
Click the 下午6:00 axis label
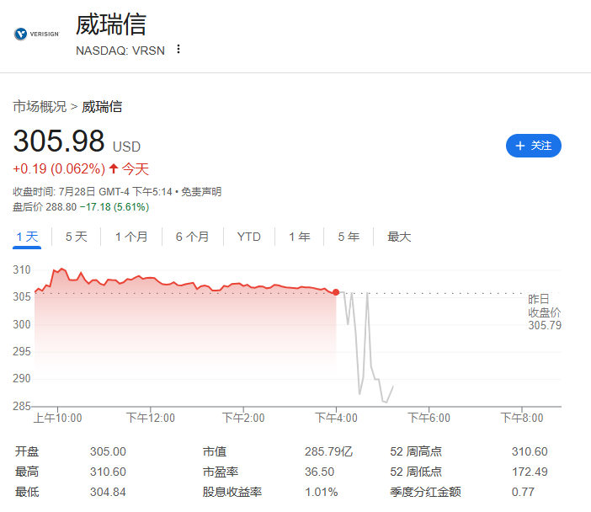[x=429, y=418]
